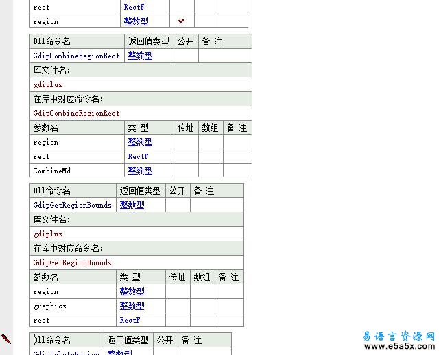441x355 pixels.
Task: Toggle 公开 cell for GdipGetRegionBounds command
Action: tap(178, 205)
